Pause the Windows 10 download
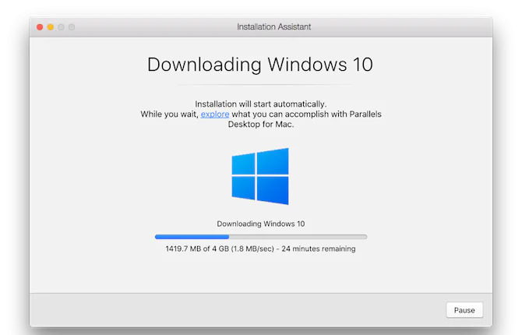 tap(464, 310)
